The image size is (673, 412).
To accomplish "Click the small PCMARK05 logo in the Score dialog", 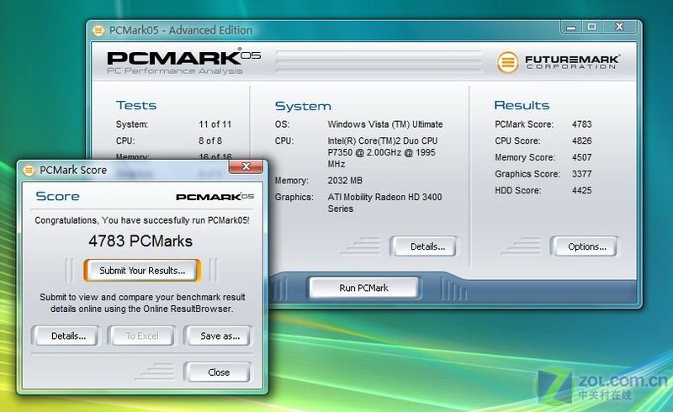I will pyautogui.click(x=215, y=197).
